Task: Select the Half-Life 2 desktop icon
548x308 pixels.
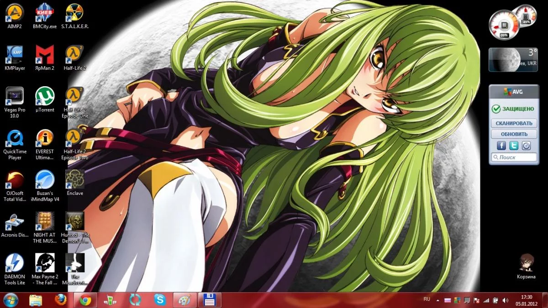Action: point(75,57)
